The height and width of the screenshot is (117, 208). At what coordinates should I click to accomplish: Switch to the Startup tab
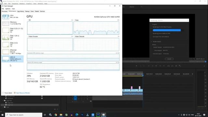click(x=27, y=11)
